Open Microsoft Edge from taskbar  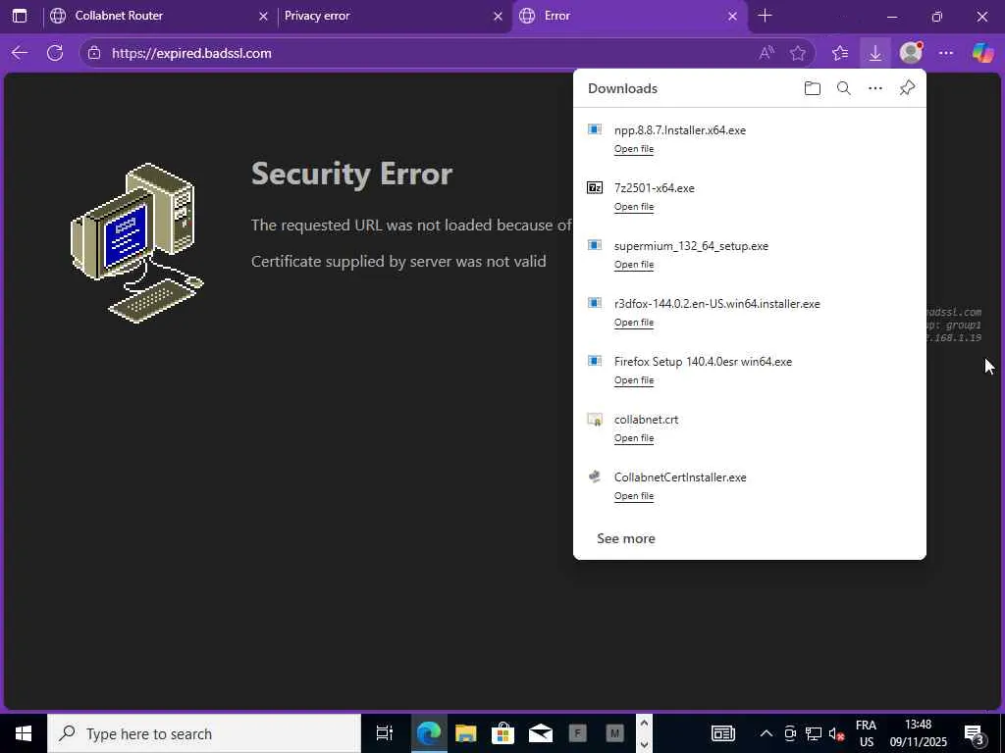coord(429,733)
